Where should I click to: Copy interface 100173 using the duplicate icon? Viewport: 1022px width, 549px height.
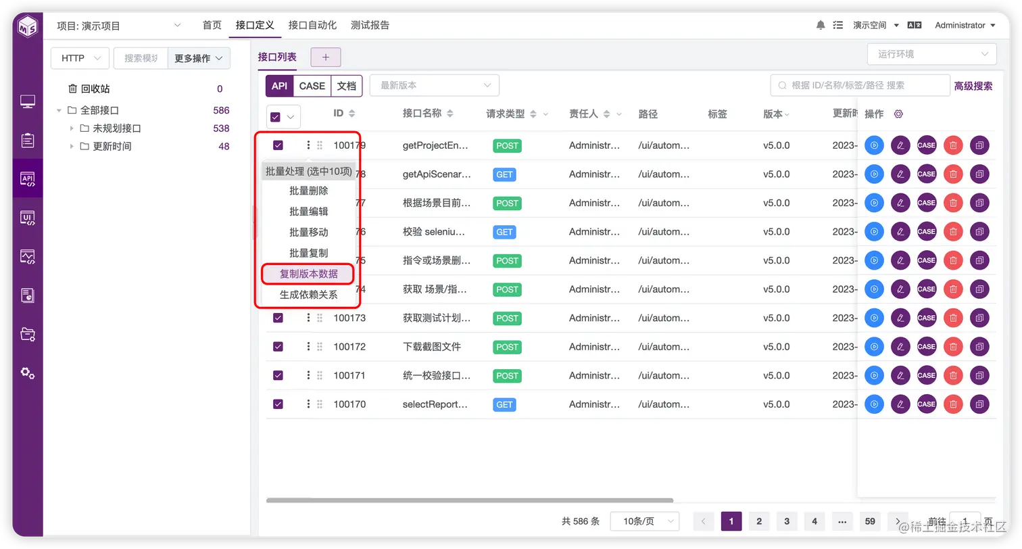point(979,318)
